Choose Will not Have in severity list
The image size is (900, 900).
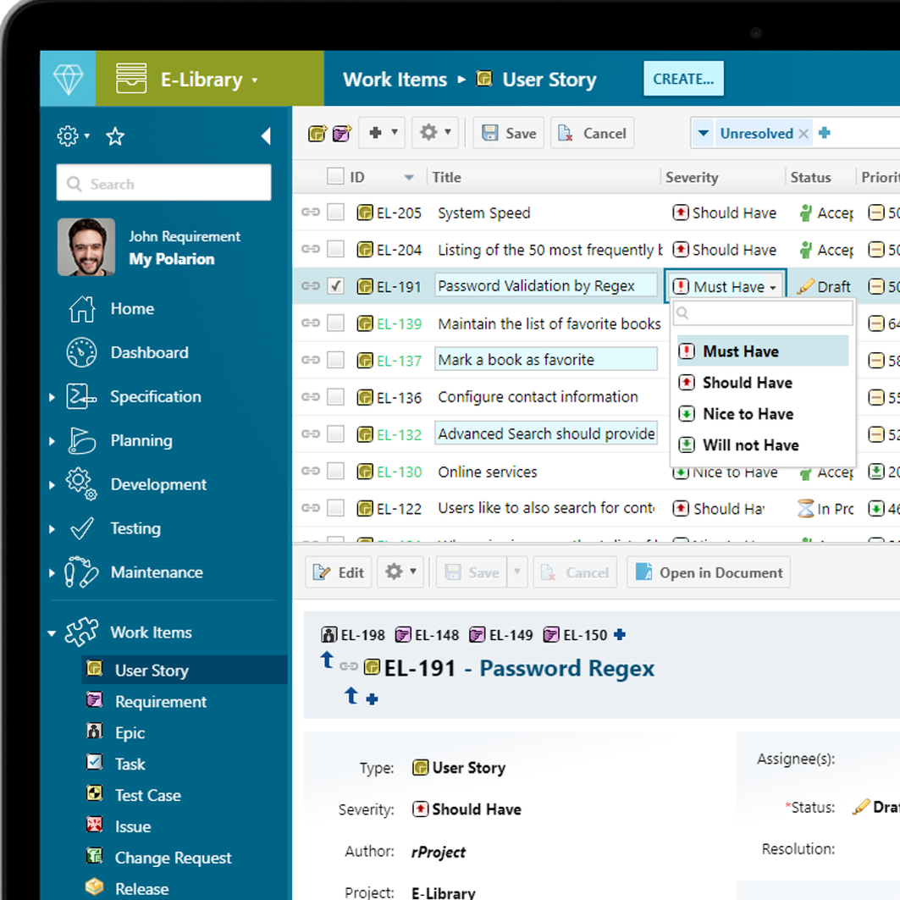[x=762, y=444]
